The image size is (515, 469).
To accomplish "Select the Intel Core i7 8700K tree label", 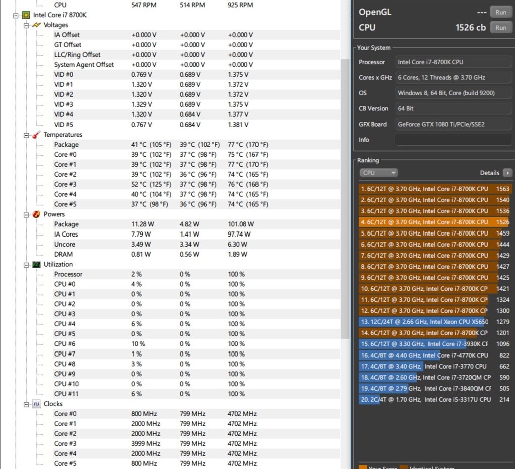I will pos(60,15).
